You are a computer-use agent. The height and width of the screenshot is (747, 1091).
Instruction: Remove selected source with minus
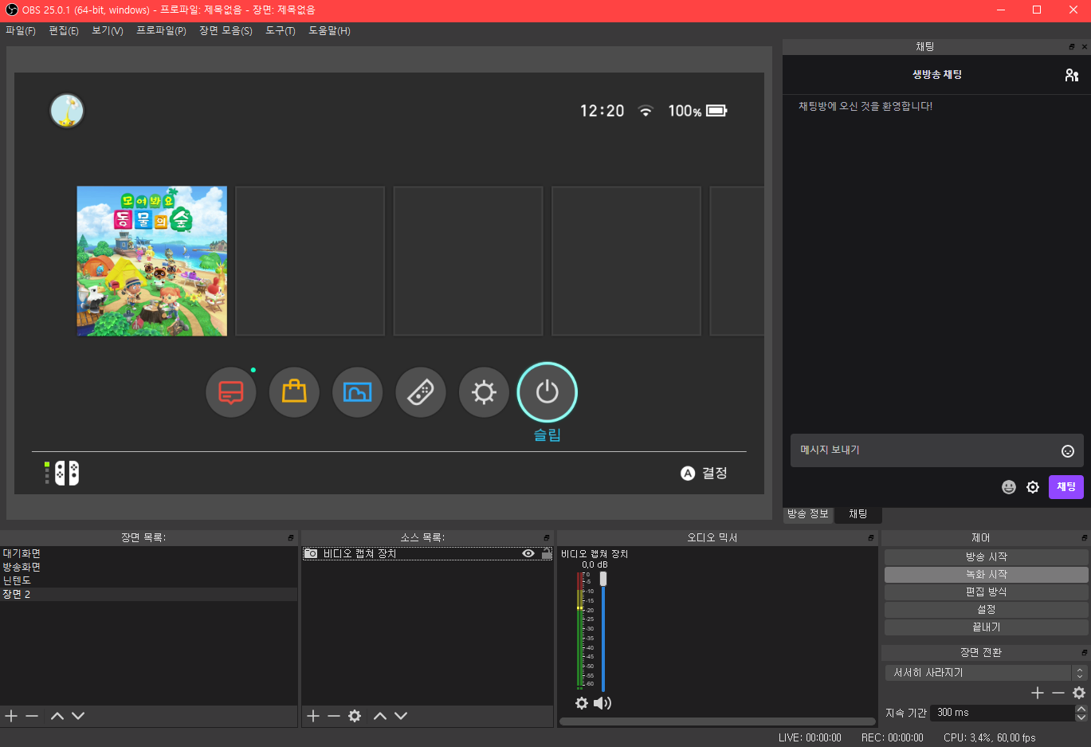(x=334, y=716)
